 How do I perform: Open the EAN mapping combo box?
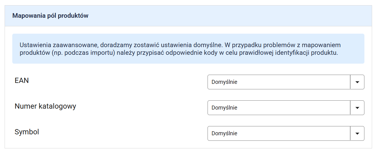pyautogui.click(x=279, y=82)
